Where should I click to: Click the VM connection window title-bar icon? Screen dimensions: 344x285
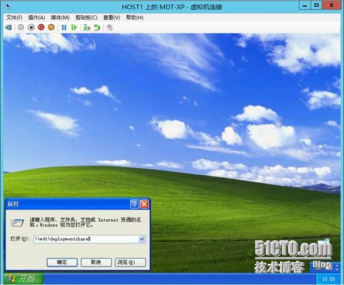[x=8, y=7]
